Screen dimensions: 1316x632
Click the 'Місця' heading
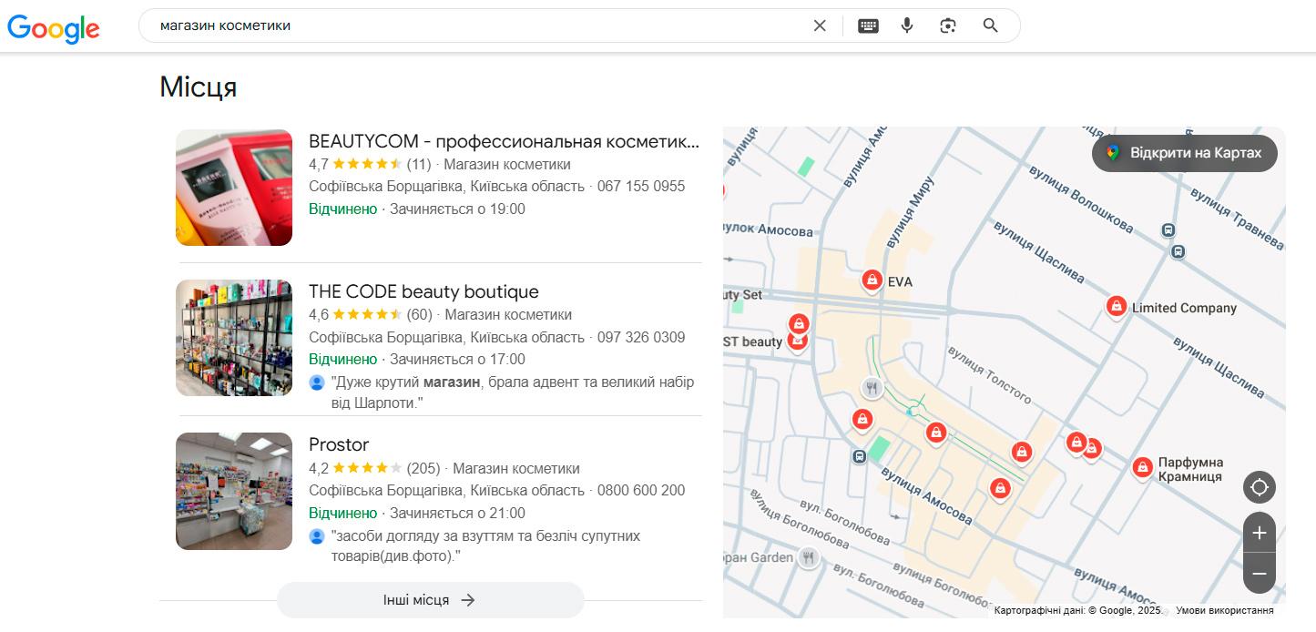(198, 87)
